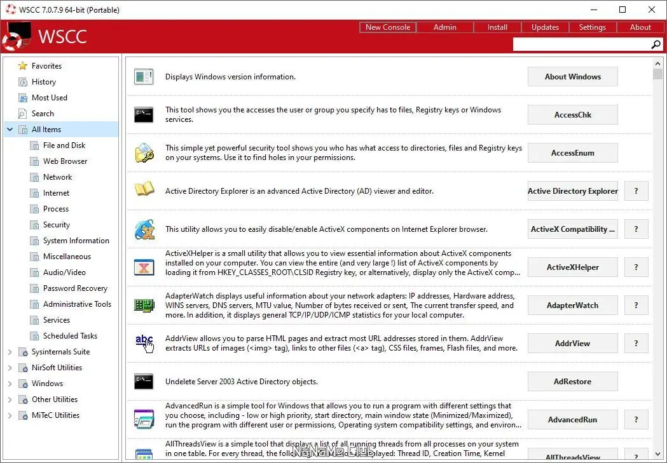The height and width of the screenshot is (463, 667).
Task: Open the Updates menu item
Action: 545,27
